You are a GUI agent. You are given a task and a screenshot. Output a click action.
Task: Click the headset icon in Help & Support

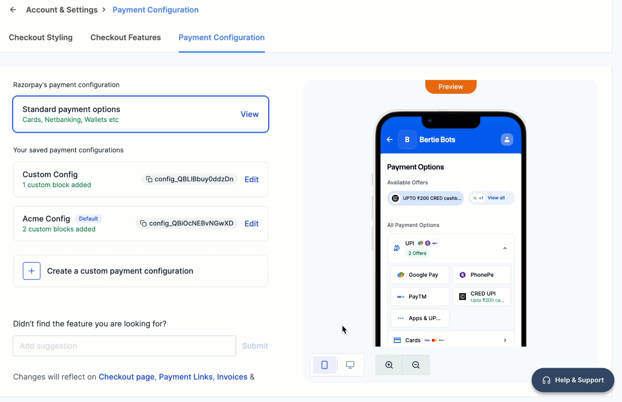click(x=546, y=380)
